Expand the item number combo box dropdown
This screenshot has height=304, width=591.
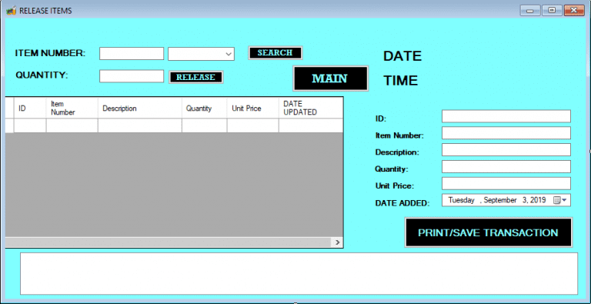[x=229, y=54]
